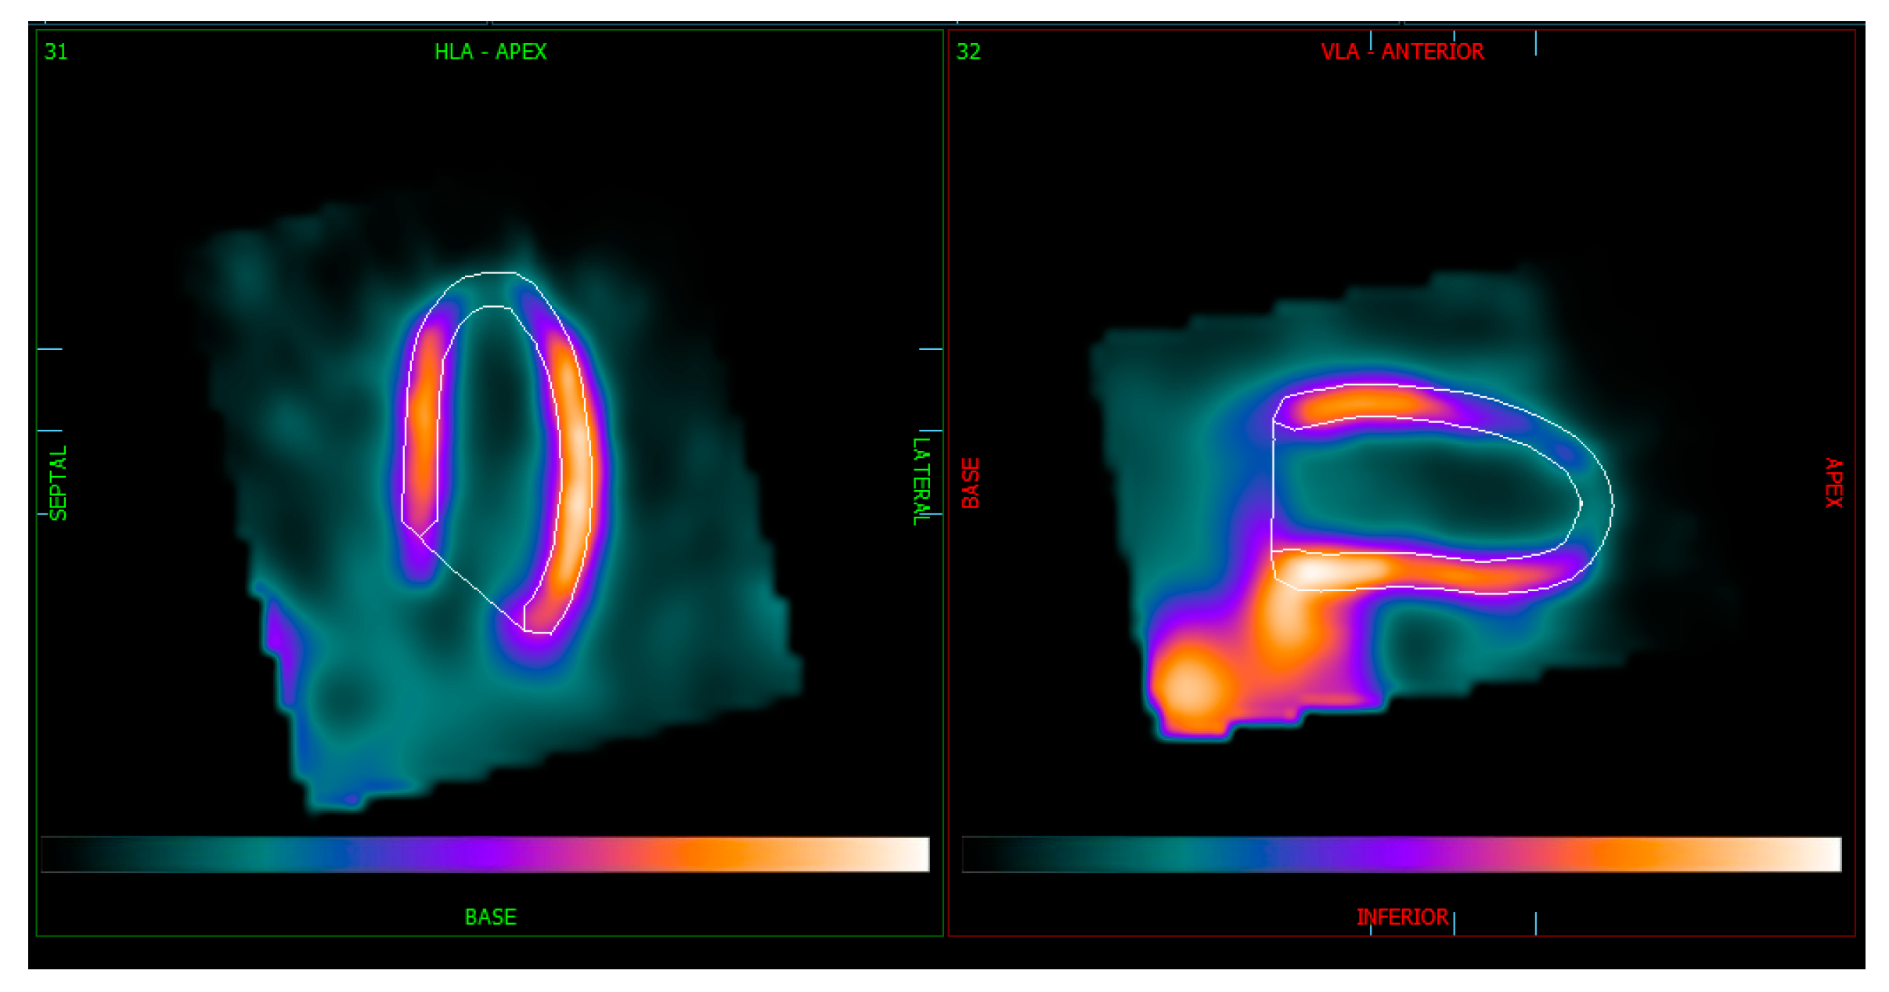Select slice number 31 in HLA panel
The height and width of the screenshot is (992, 1889).
tap(56, 52)
